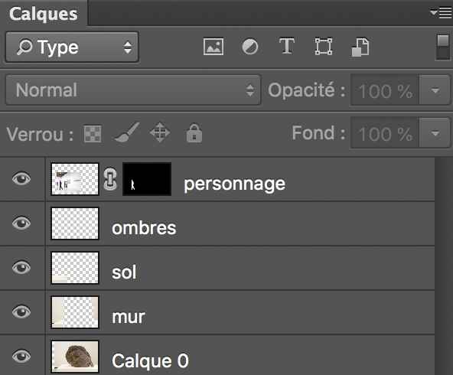Hide the personnage layer
The width and height of the screenshot is (453, 375).
(x=21, y=178)
